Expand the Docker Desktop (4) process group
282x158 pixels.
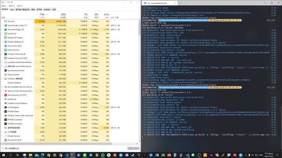2,42
